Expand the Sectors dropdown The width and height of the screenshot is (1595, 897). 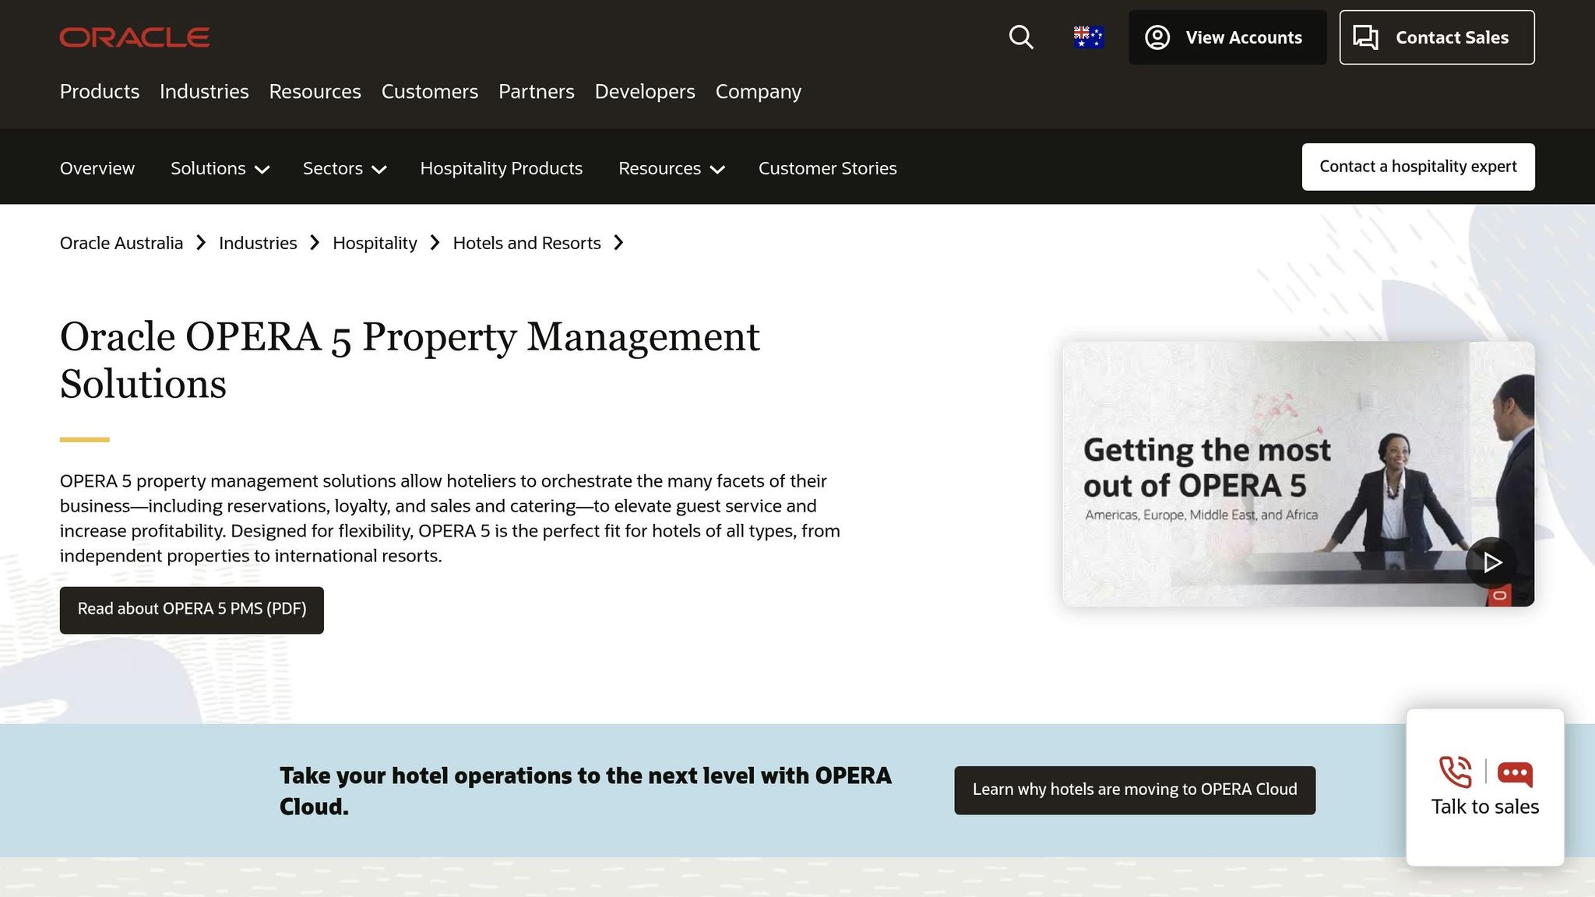coord(343,168)
